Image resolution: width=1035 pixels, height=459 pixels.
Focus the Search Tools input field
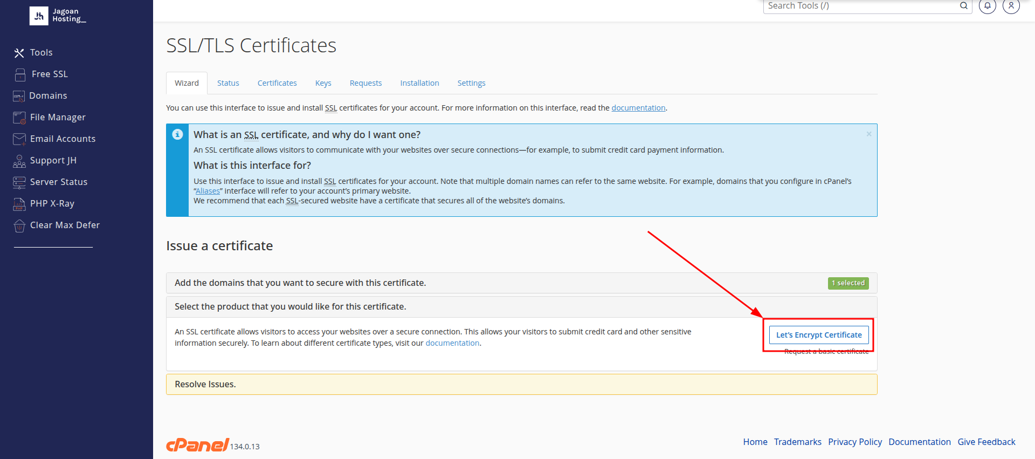pyautogui.click(x=861, y=6)
